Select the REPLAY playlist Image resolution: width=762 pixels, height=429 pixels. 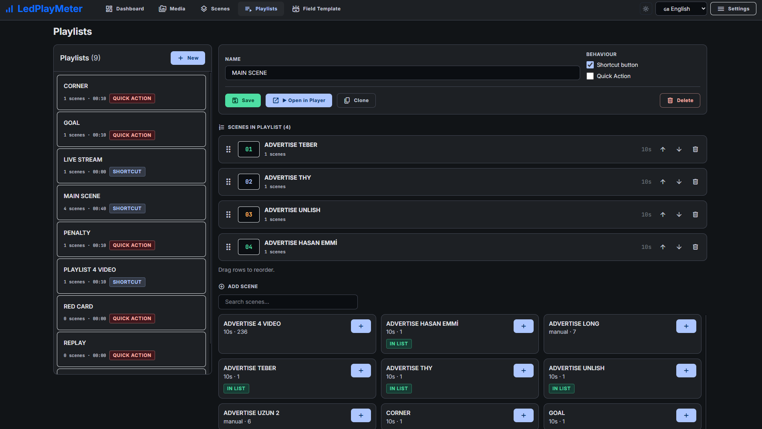[131, 349]
